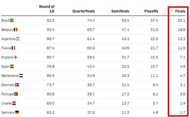Click the Portugal flag icon
The width and height of the screenshot is (190, 117).
[x=16, y=94]
